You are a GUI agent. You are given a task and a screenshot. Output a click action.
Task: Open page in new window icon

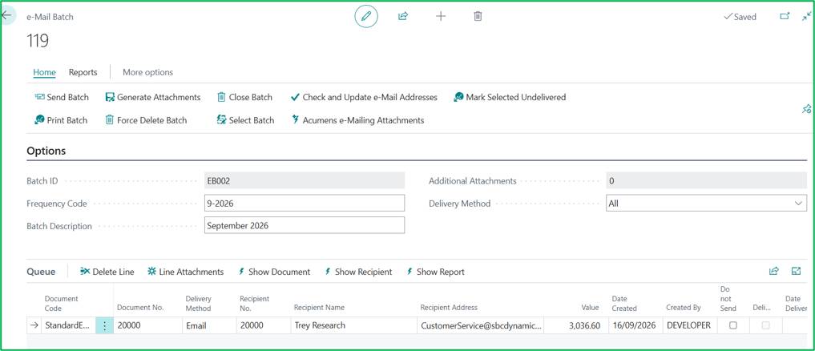[785, 16]
